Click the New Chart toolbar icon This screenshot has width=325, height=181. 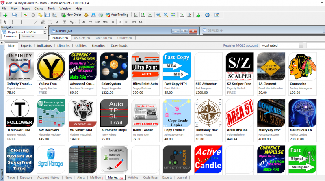[5, 15]
